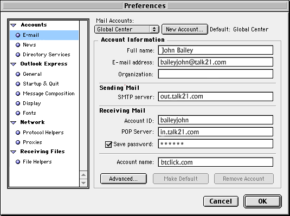The image size is (290, 216).
Task: Open Display preferences
Action: point(31,103)
